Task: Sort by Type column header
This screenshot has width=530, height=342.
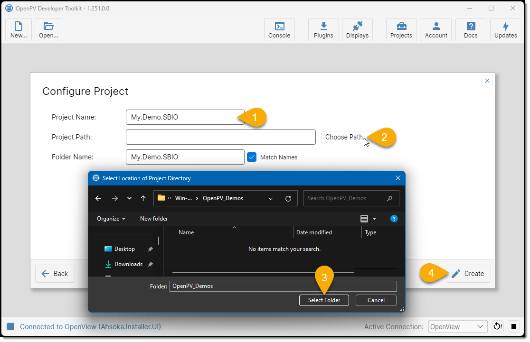Action: point(370,232)
